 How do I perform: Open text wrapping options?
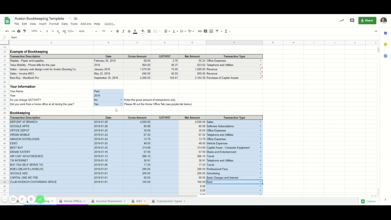[183, 31]
